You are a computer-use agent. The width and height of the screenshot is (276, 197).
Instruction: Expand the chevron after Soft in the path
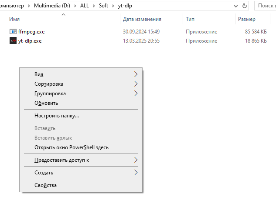[x=113, y=6]
